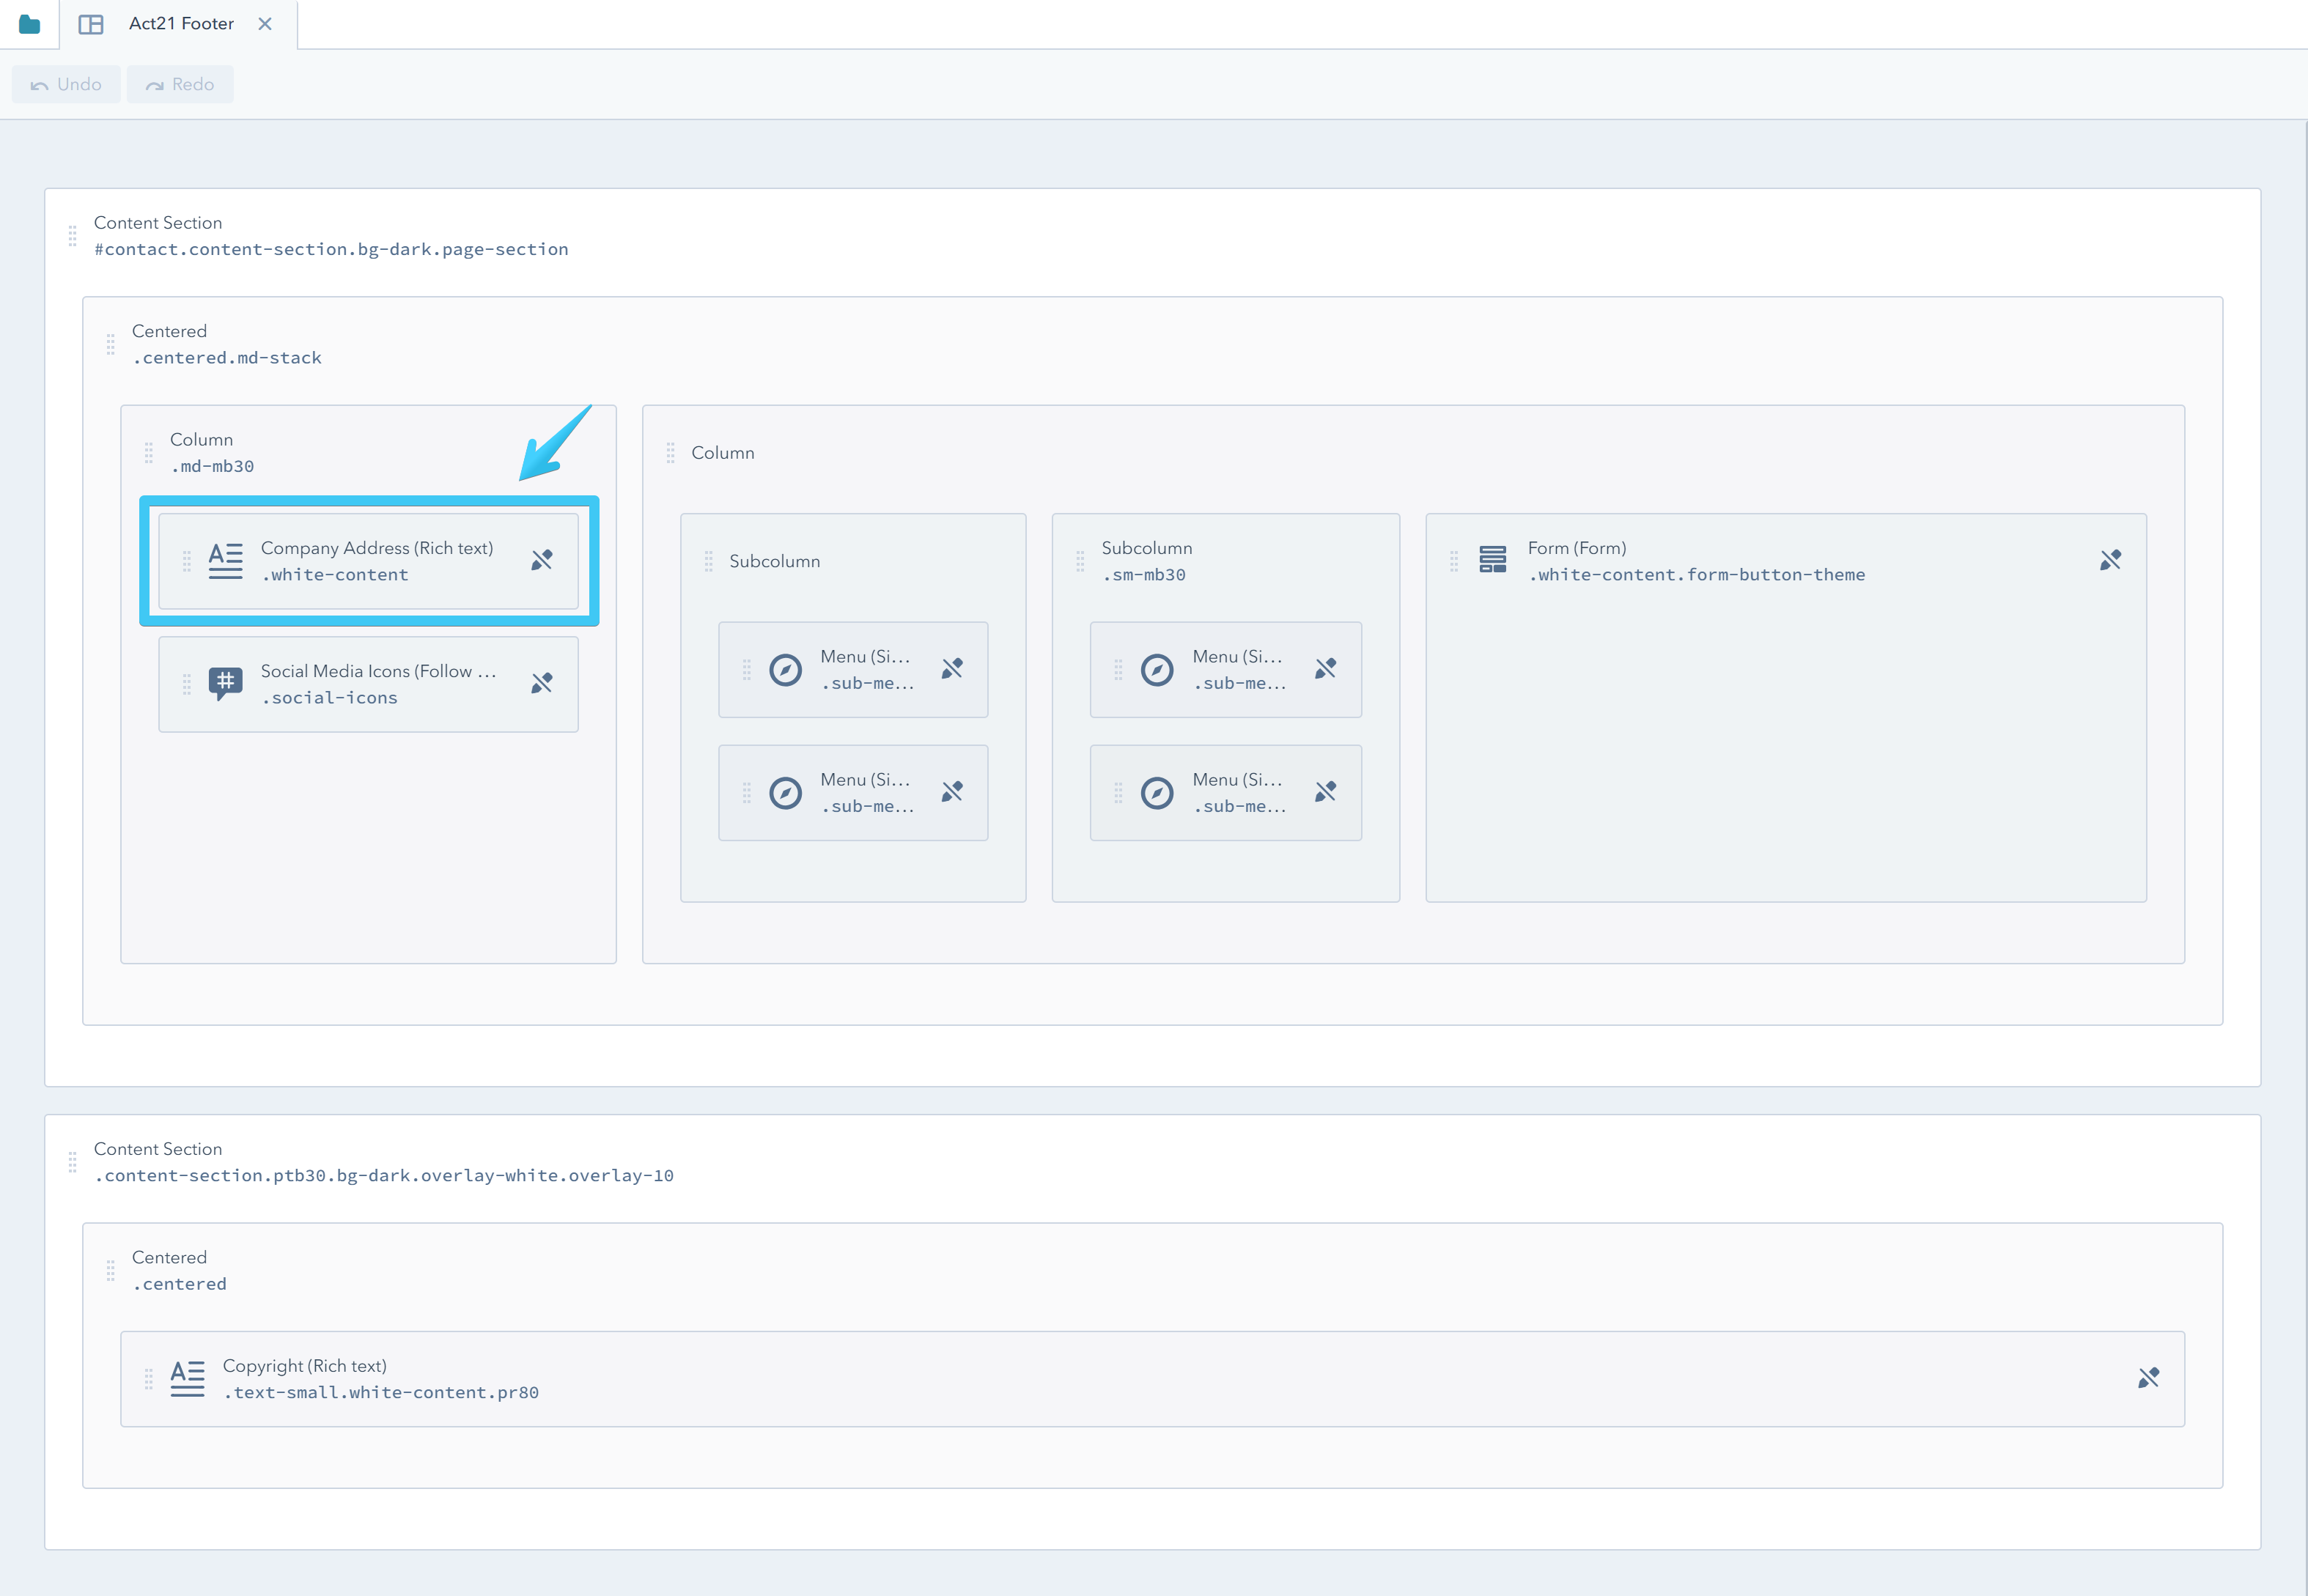Click the compass icon on the bottom Menu in the sm-mb30 subcolumn

pos(1159,793)
